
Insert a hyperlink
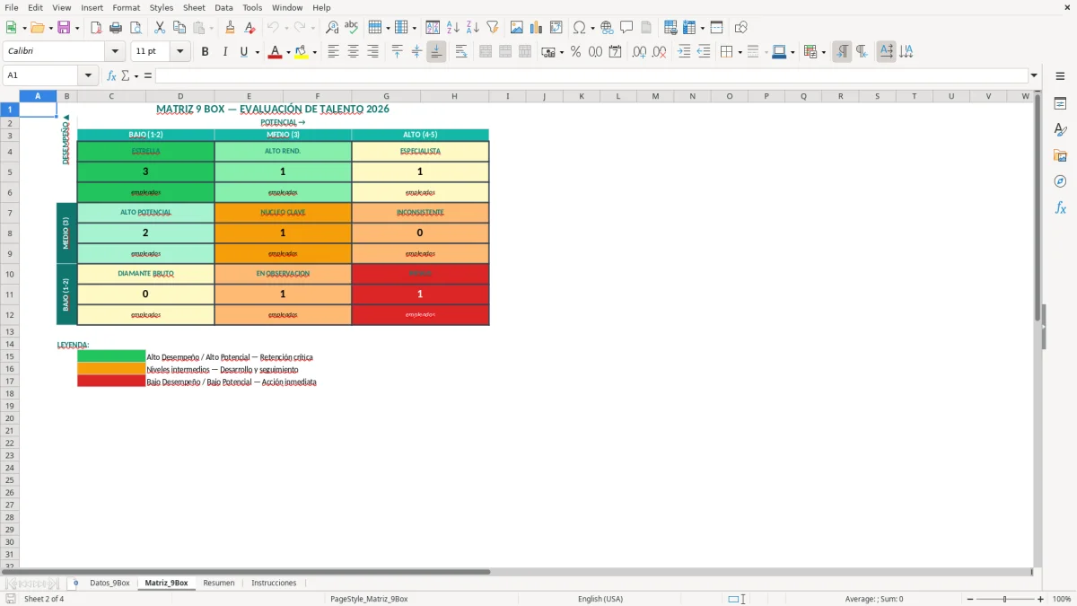pos(607,28)
